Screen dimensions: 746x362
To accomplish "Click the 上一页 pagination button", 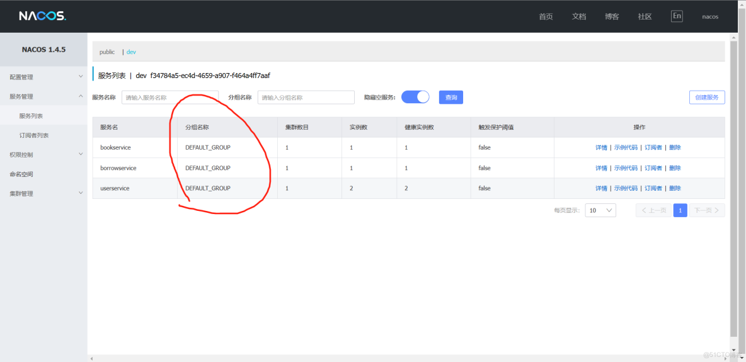I will pyautogui.click(x=653, y=210).
